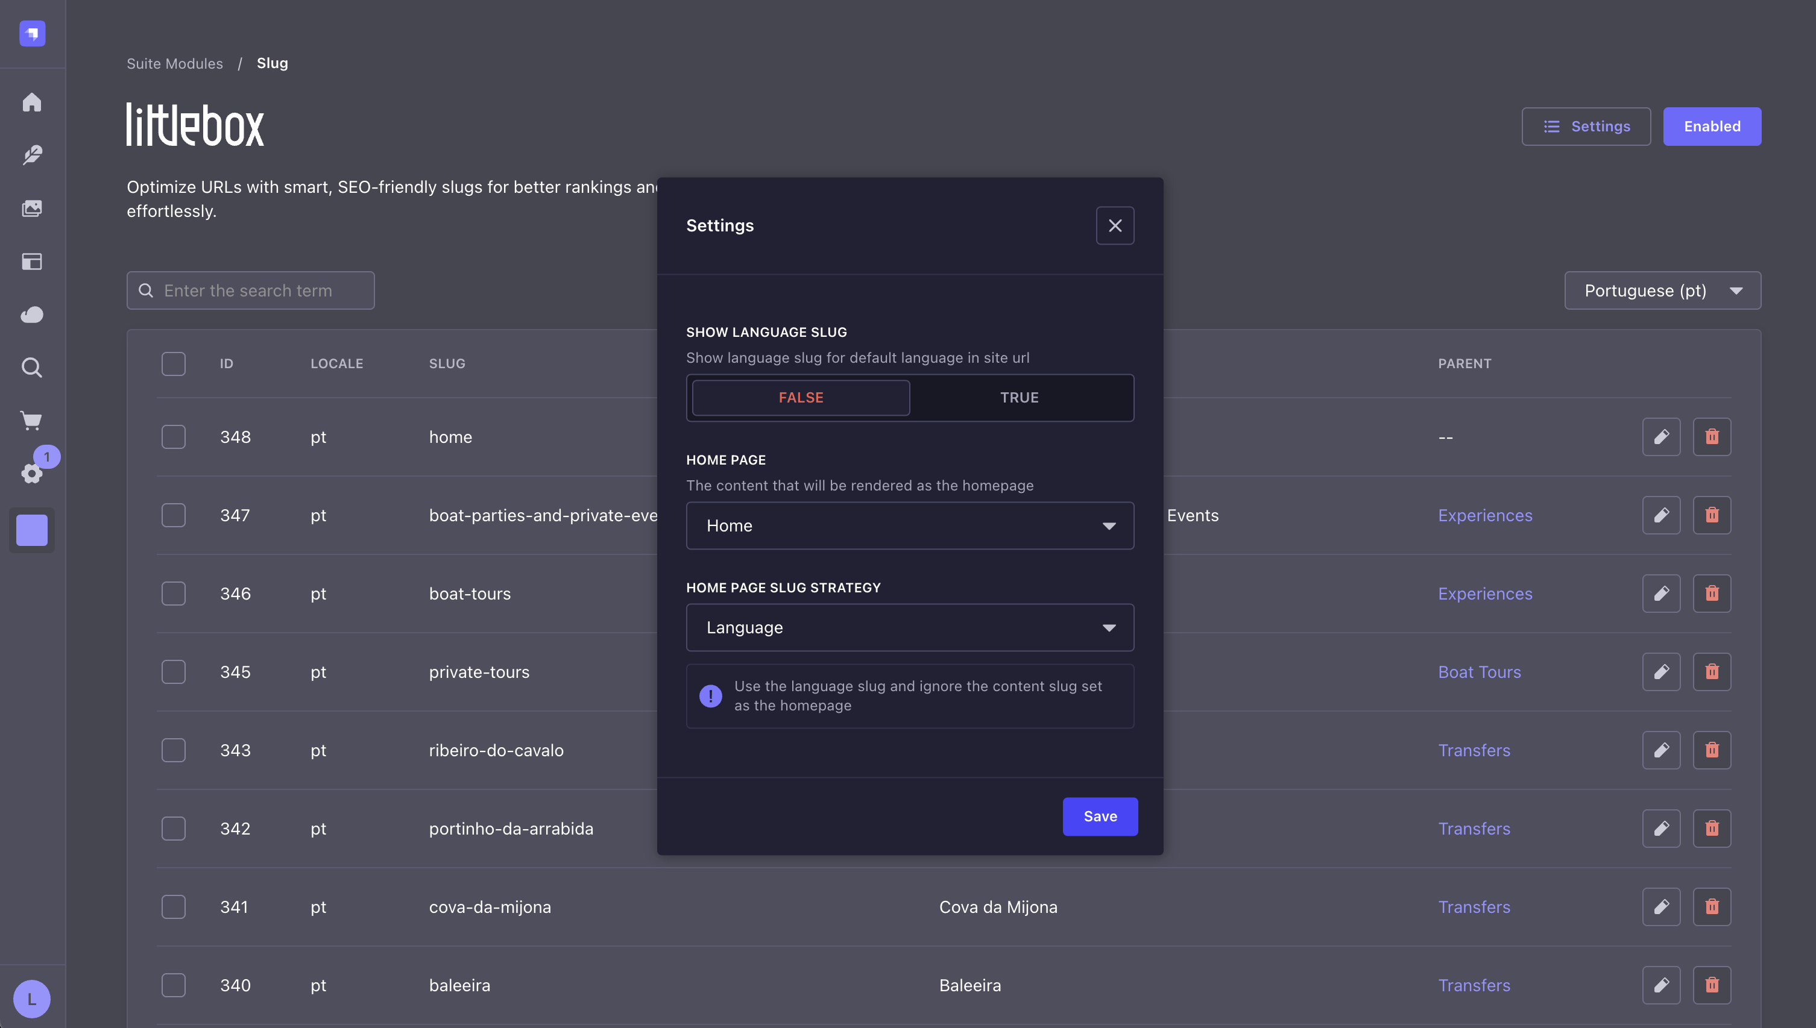Select the TRUE language slug option
1816x1028 pixels.
pyautogui.click(x=1018, y=398)
